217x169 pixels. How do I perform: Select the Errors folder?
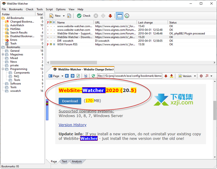[x=14, y=40]
